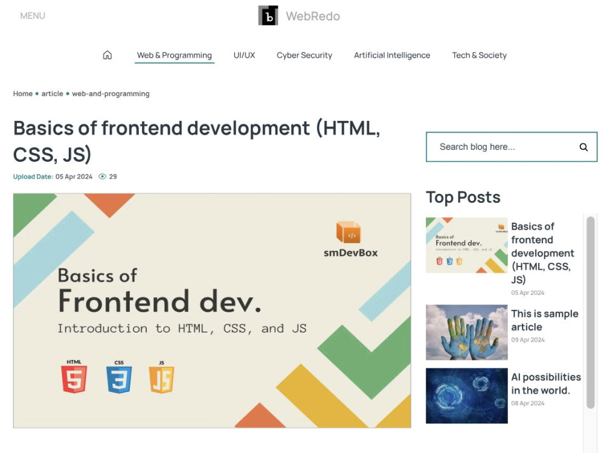
Task: Open web-and-programming breadcrumb link
Action: tap(111, 94)
